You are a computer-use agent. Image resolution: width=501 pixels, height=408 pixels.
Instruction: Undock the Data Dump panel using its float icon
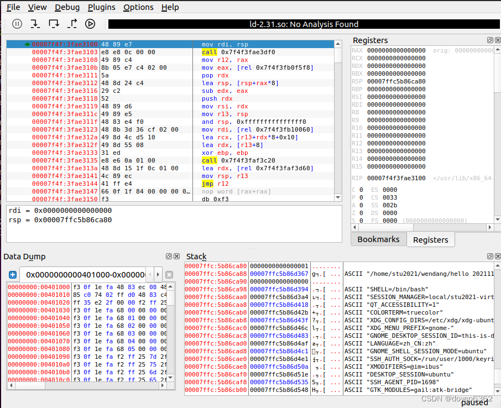169,257
